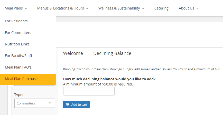223x115 pixels.
Task: Click the Add to cart button
Action: 77,104
